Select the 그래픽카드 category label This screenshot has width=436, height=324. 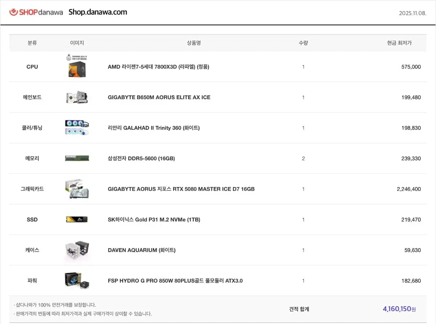tap(32, 189)
